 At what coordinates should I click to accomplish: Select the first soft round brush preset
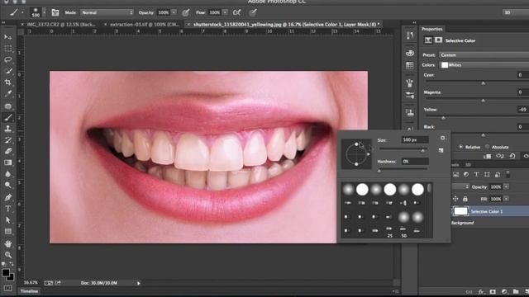click(x=348, y=190)
